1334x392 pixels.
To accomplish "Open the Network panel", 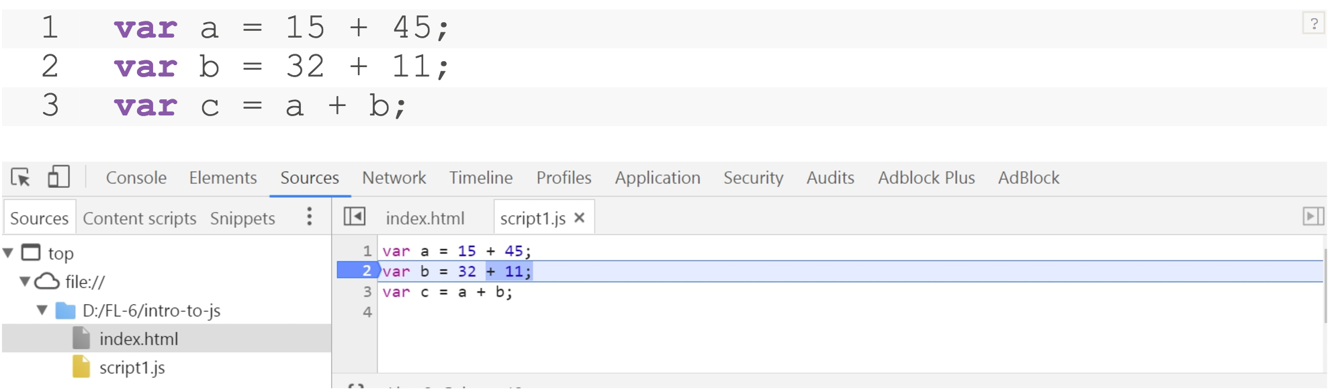I will tap(394, 178).
